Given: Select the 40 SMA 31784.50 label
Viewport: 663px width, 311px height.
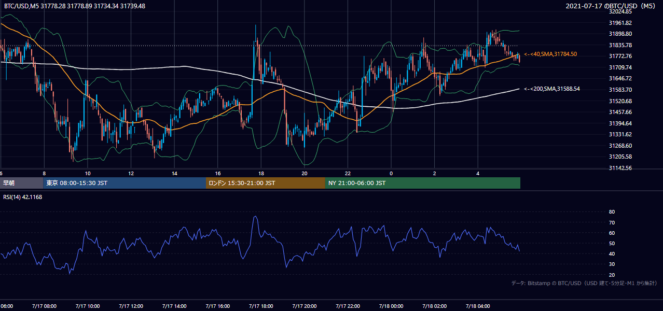Looking at the screenshot, I should click(550, 54).
